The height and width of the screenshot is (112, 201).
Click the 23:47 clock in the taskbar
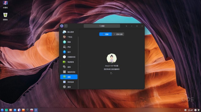pos(190,110)
